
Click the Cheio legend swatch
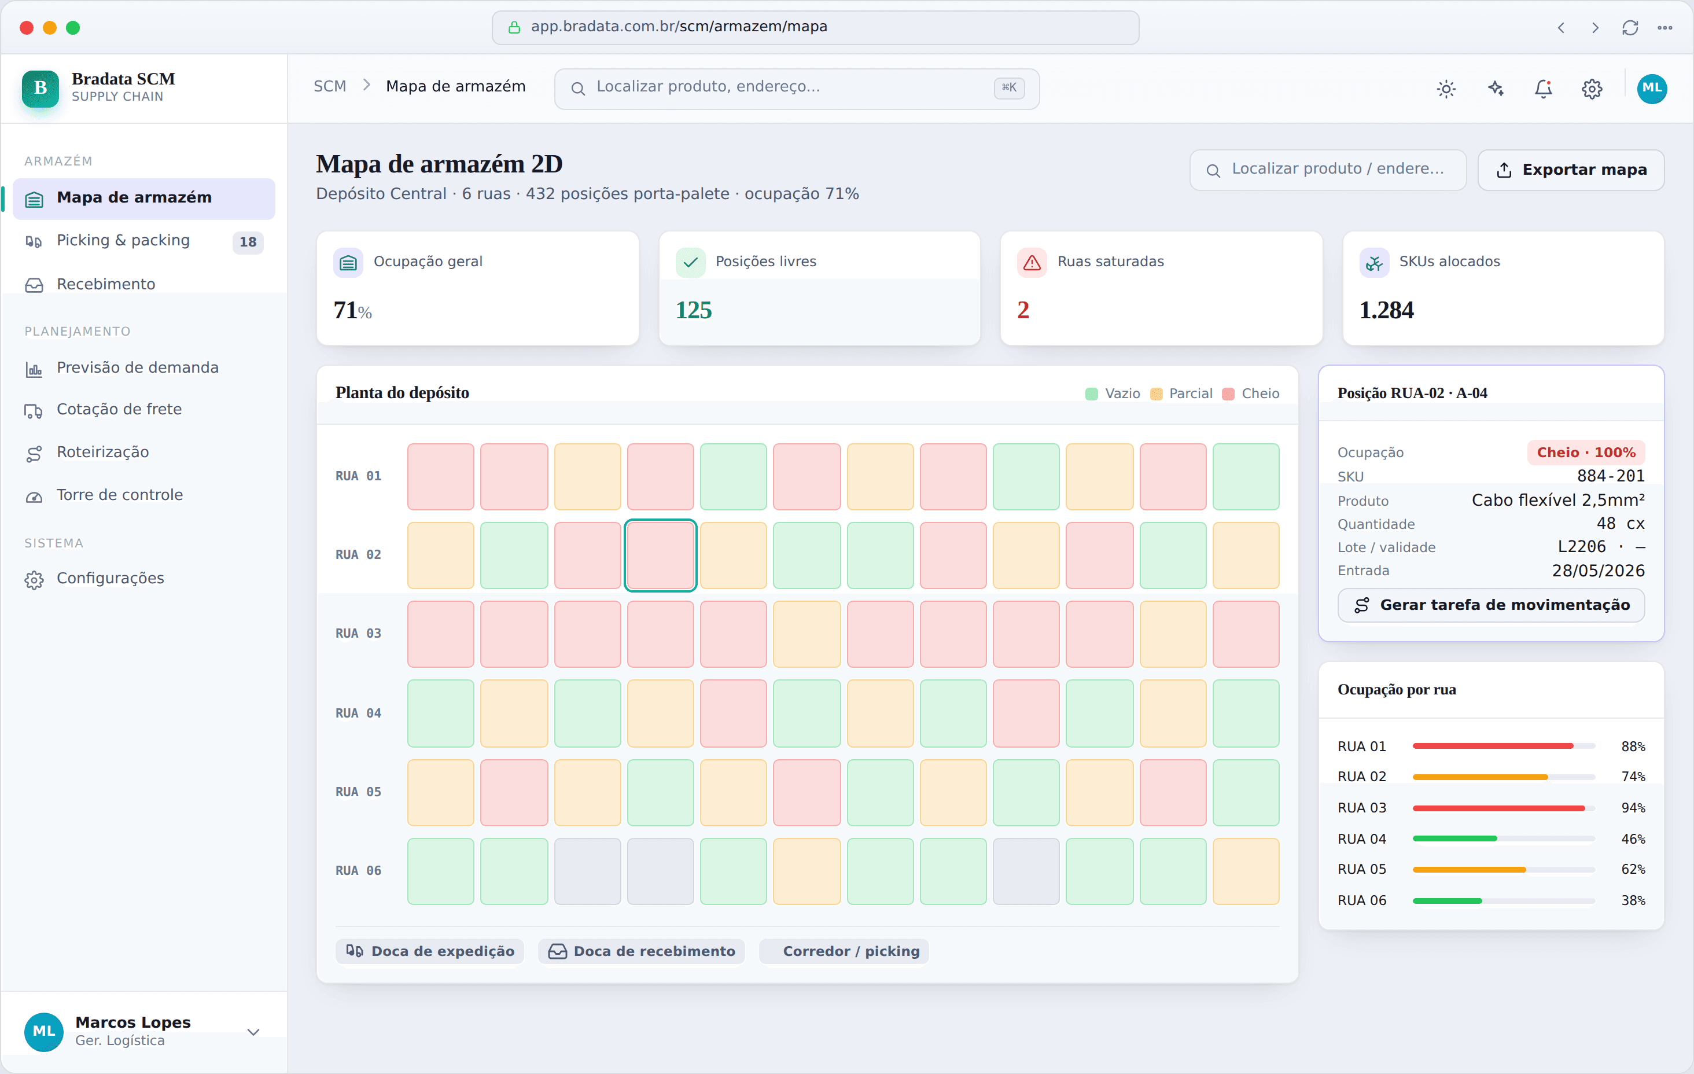(1228, 394)
